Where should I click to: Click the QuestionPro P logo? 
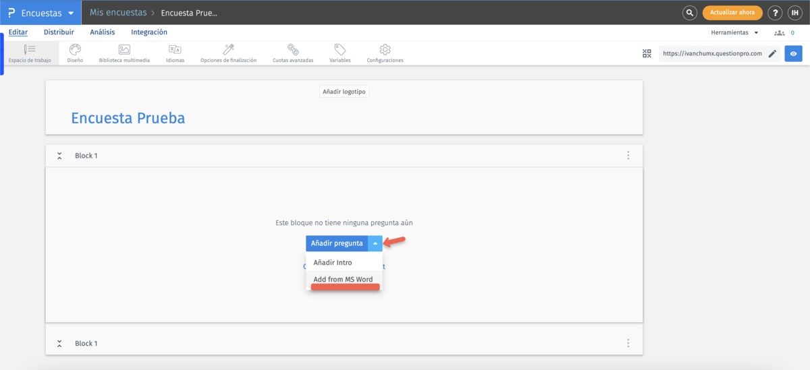tap(11, 13)
